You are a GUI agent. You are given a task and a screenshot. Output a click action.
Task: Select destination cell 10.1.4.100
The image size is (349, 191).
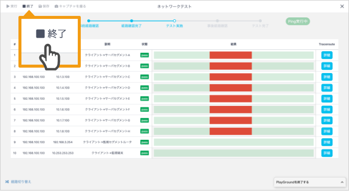(x=63, y=88)
